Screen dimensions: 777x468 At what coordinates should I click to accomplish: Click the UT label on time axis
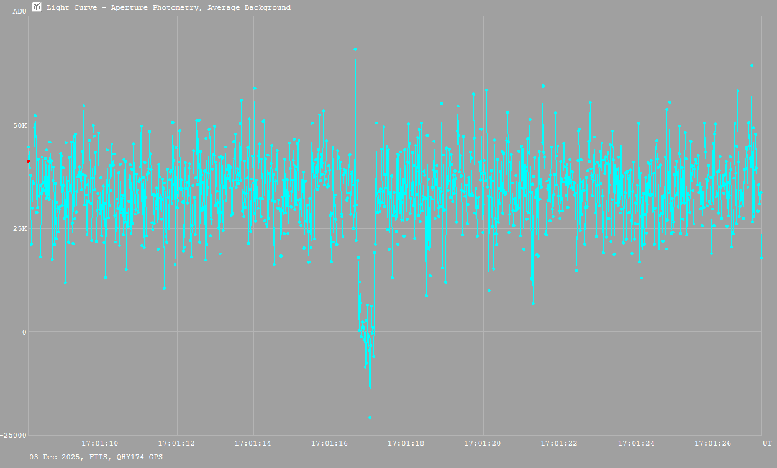767,443
